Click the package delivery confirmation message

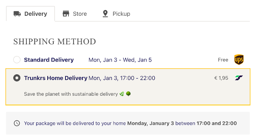(x=130, y=123)
